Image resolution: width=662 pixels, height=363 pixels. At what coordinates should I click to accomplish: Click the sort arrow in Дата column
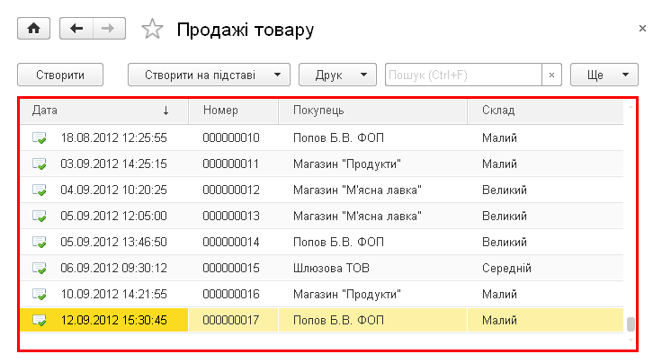pyautogui.click(x=165, y=111)
